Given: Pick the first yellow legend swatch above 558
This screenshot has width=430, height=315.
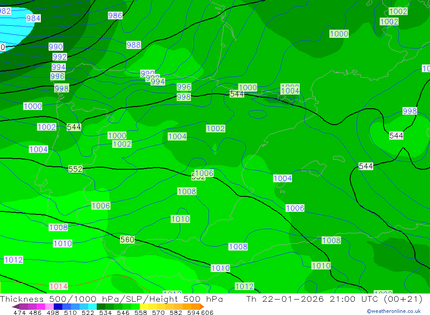Looking at the screenshot, I should [144, 306].
